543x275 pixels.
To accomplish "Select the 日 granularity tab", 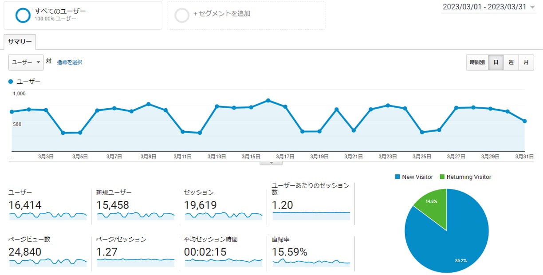I will click(x=496, y=62).
